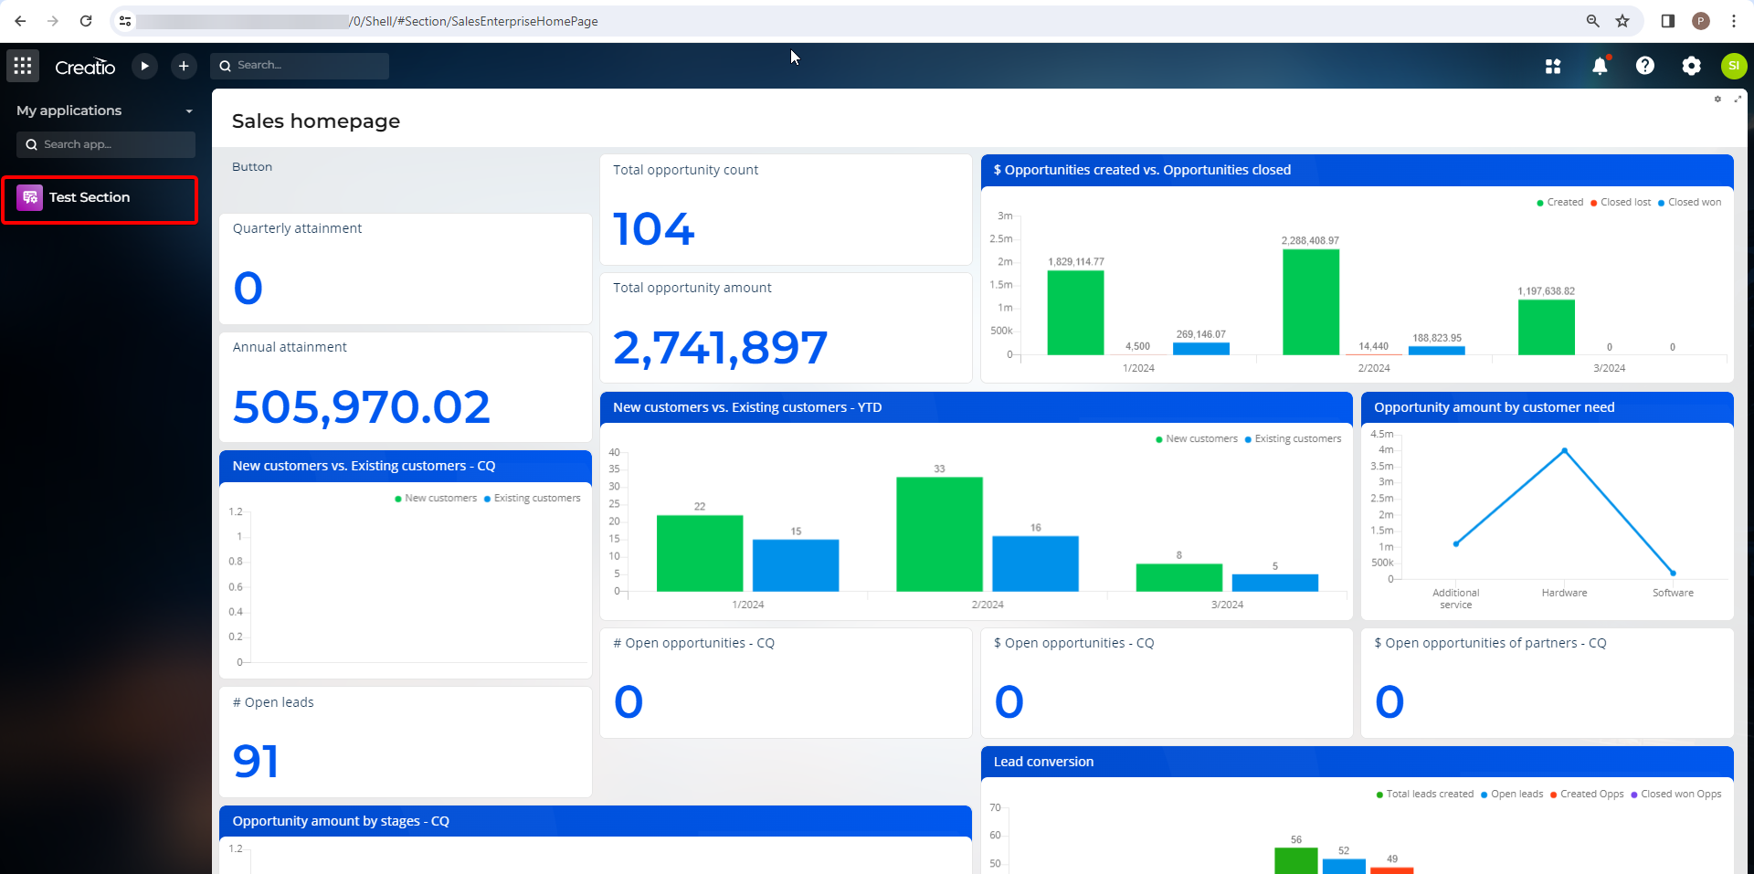Toggle the Closed lost legend series
Screen dimensions: 1754x874
click(1620, 203)
